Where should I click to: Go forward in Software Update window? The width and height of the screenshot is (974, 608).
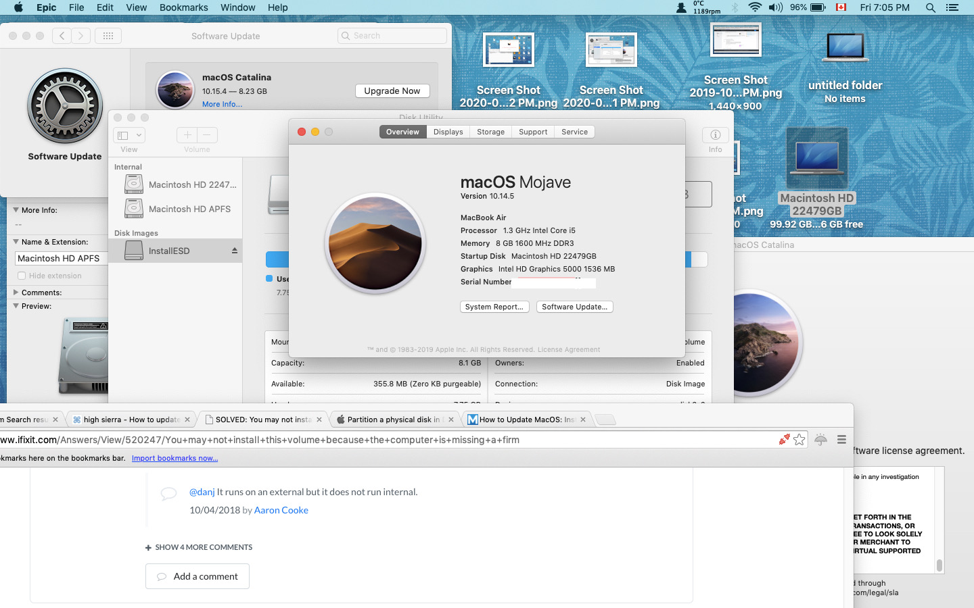[x=80, y=36]
